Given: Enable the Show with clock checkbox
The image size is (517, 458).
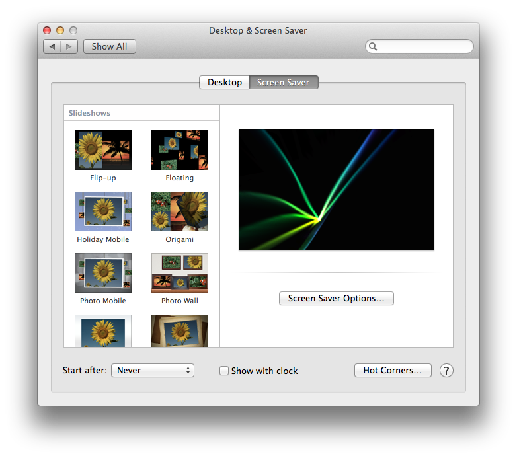Looking at the screenshot, I should pyautogui.click(x=224, y=371).
